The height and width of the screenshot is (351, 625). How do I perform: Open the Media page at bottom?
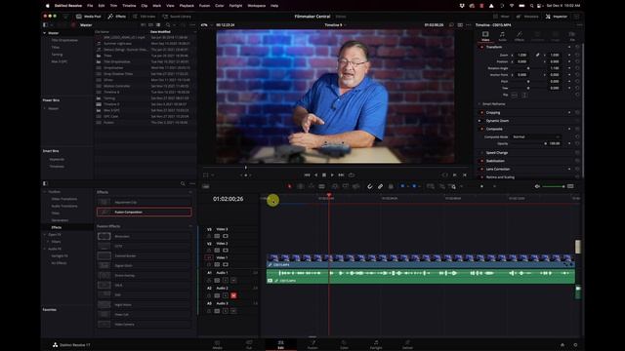[x=217, y=344]
